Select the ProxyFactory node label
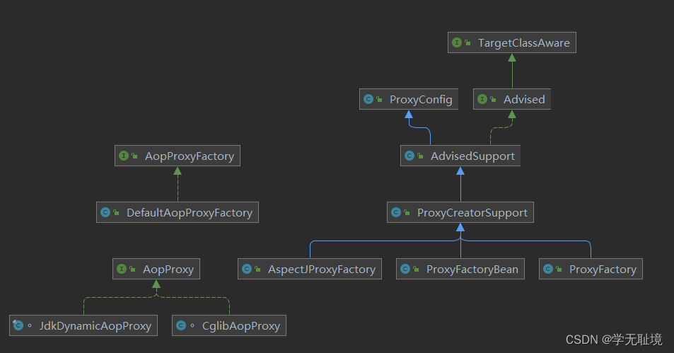The image size is (674, 353). pyautogui.click(x=603, y=270)
